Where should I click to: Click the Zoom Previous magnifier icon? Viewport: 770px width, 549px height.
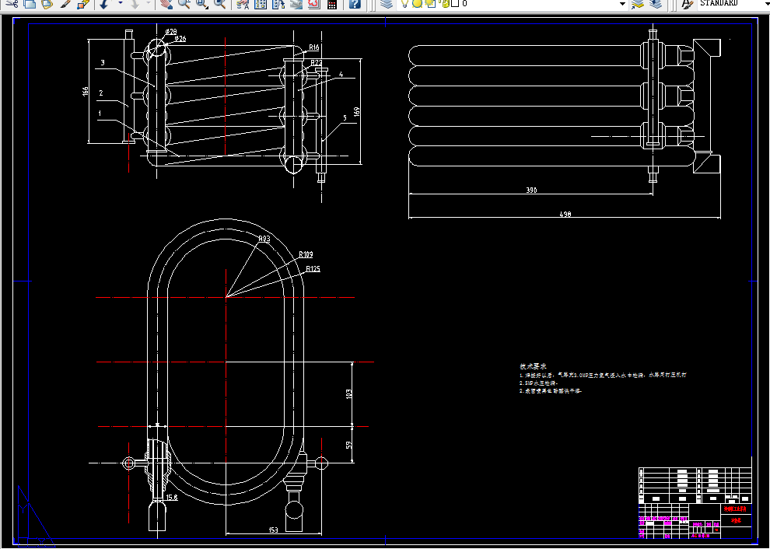[220, 4]
